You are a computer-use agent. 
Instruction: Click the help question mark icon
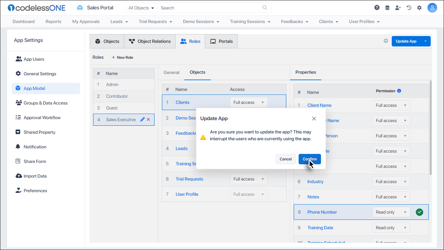click(x=376, y=7)
